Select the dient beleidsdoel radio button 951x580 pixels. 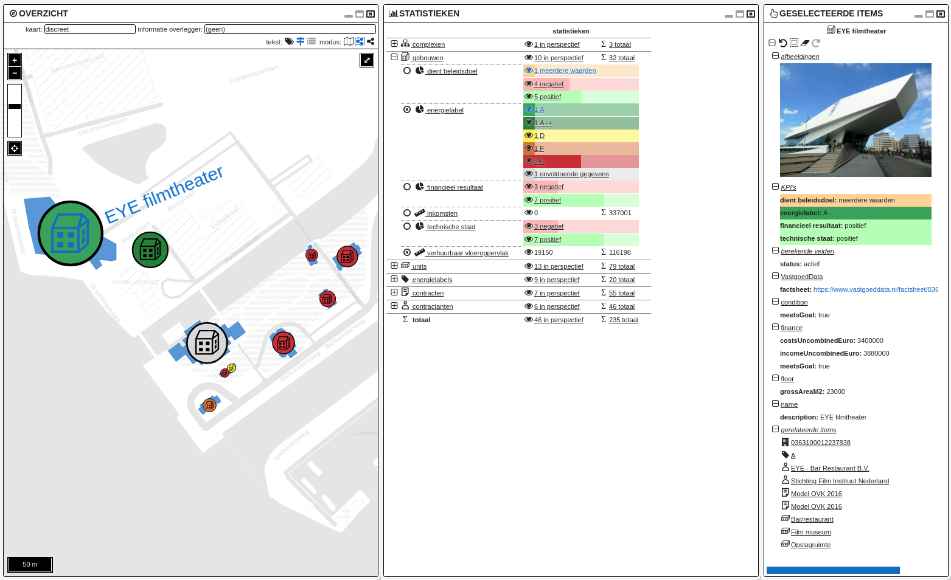(x=407, y=71)
